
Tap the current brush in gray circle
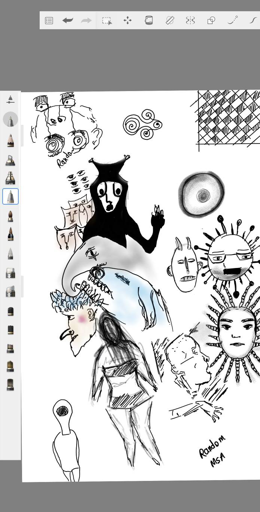10,119
